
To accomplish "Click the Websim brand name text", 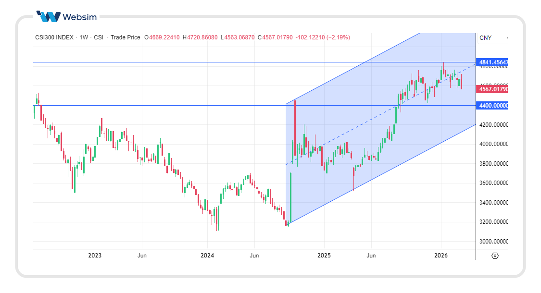I will [x=79, y=17].
